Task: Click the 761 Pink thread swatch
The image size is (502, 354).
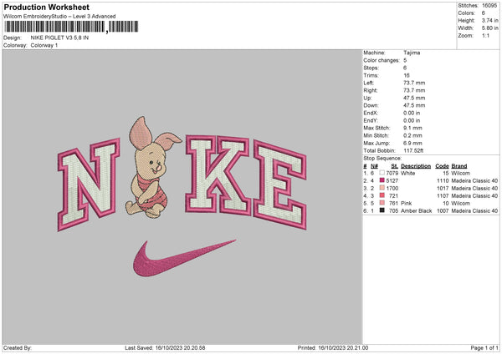Action: point(382,203)
